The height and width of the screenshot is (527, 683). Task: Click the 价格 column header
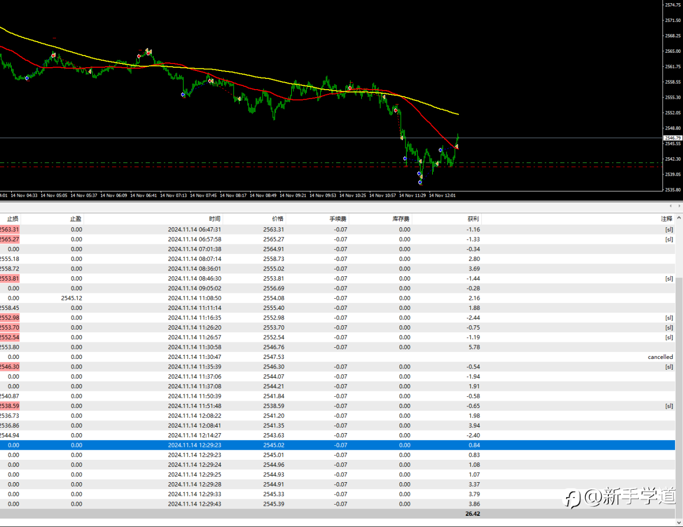[x=277, y=219]
